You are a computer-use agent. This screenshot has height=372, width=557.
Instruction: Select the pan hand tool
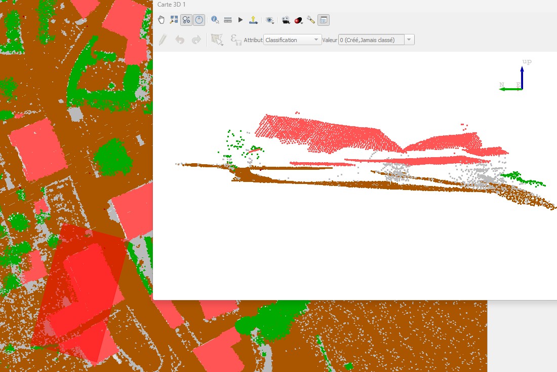pyautogui.click(x=162, y=20)
